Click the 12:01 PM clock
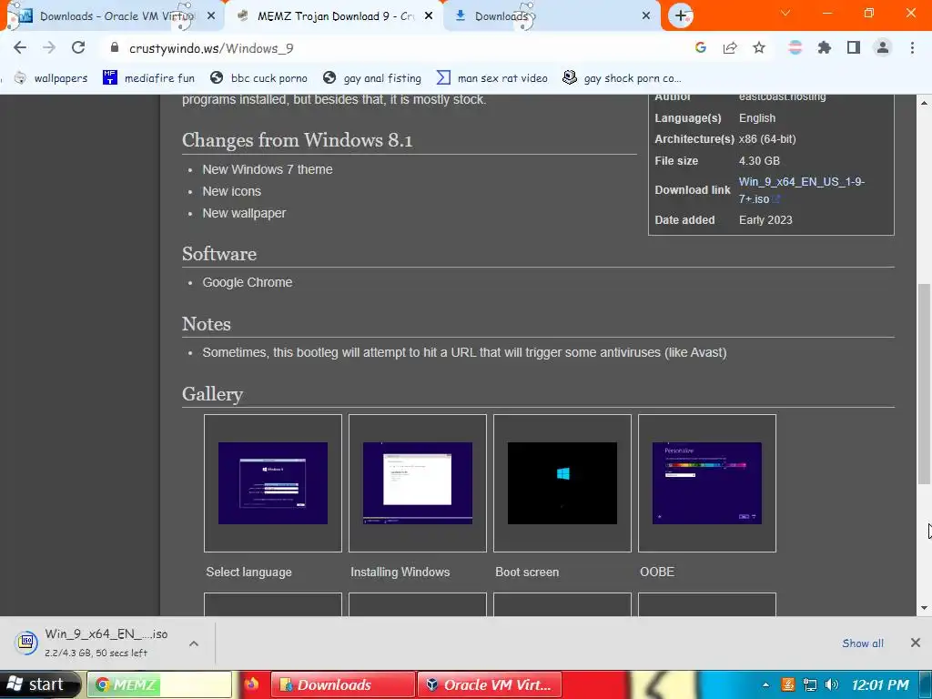 pyautogui.click(x=880, y=684)
